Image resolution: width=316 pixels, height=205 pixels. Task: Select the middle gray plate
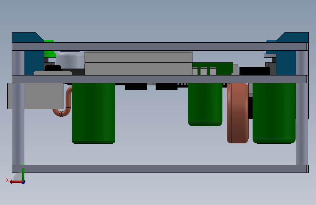click(x=160, y=79)
